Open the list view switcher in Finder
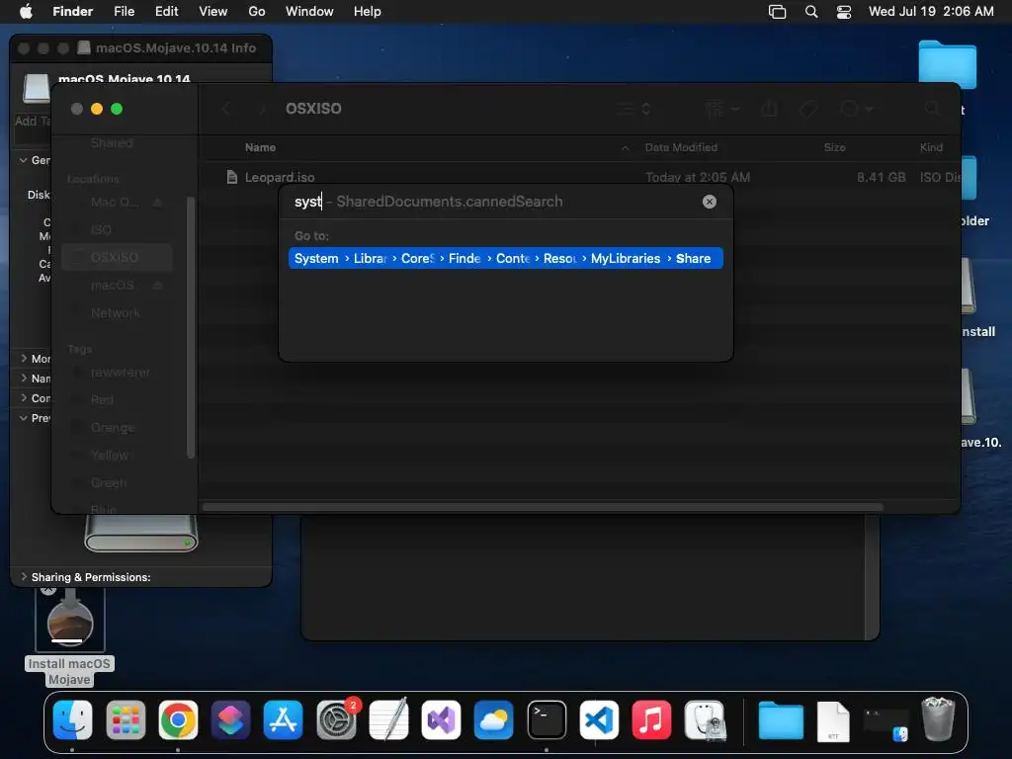This screenshot has width=1012, height=759. (x=632, y=109)
